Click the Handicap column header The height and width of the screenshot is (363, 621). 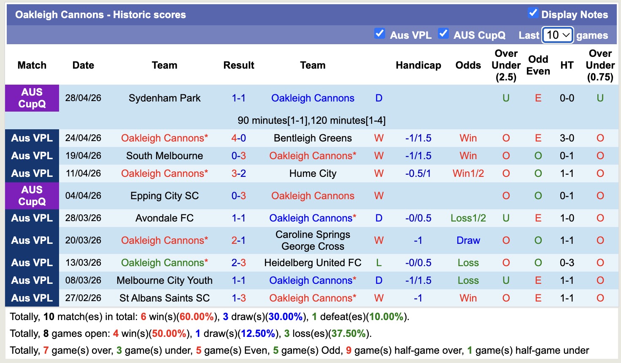pos(418,65)
